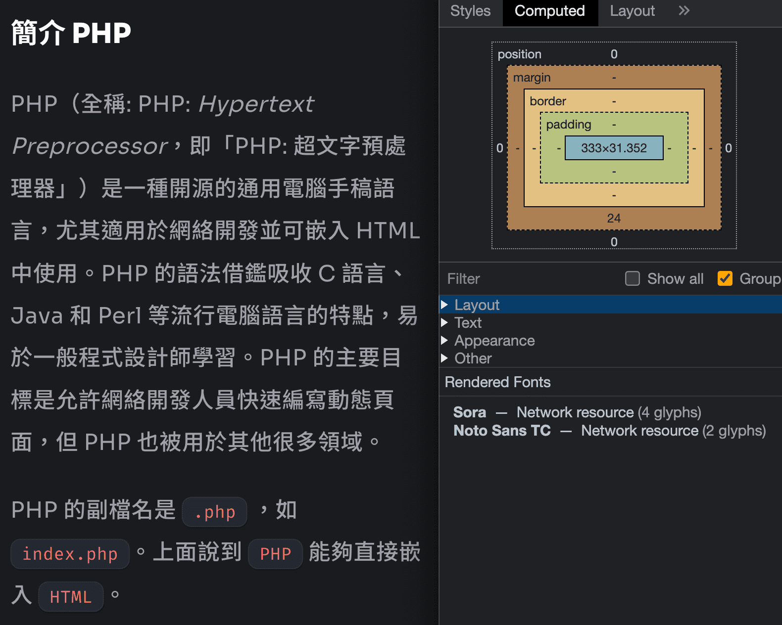Switch to the Styles tab
782x625 pixels.
point(470,11)
